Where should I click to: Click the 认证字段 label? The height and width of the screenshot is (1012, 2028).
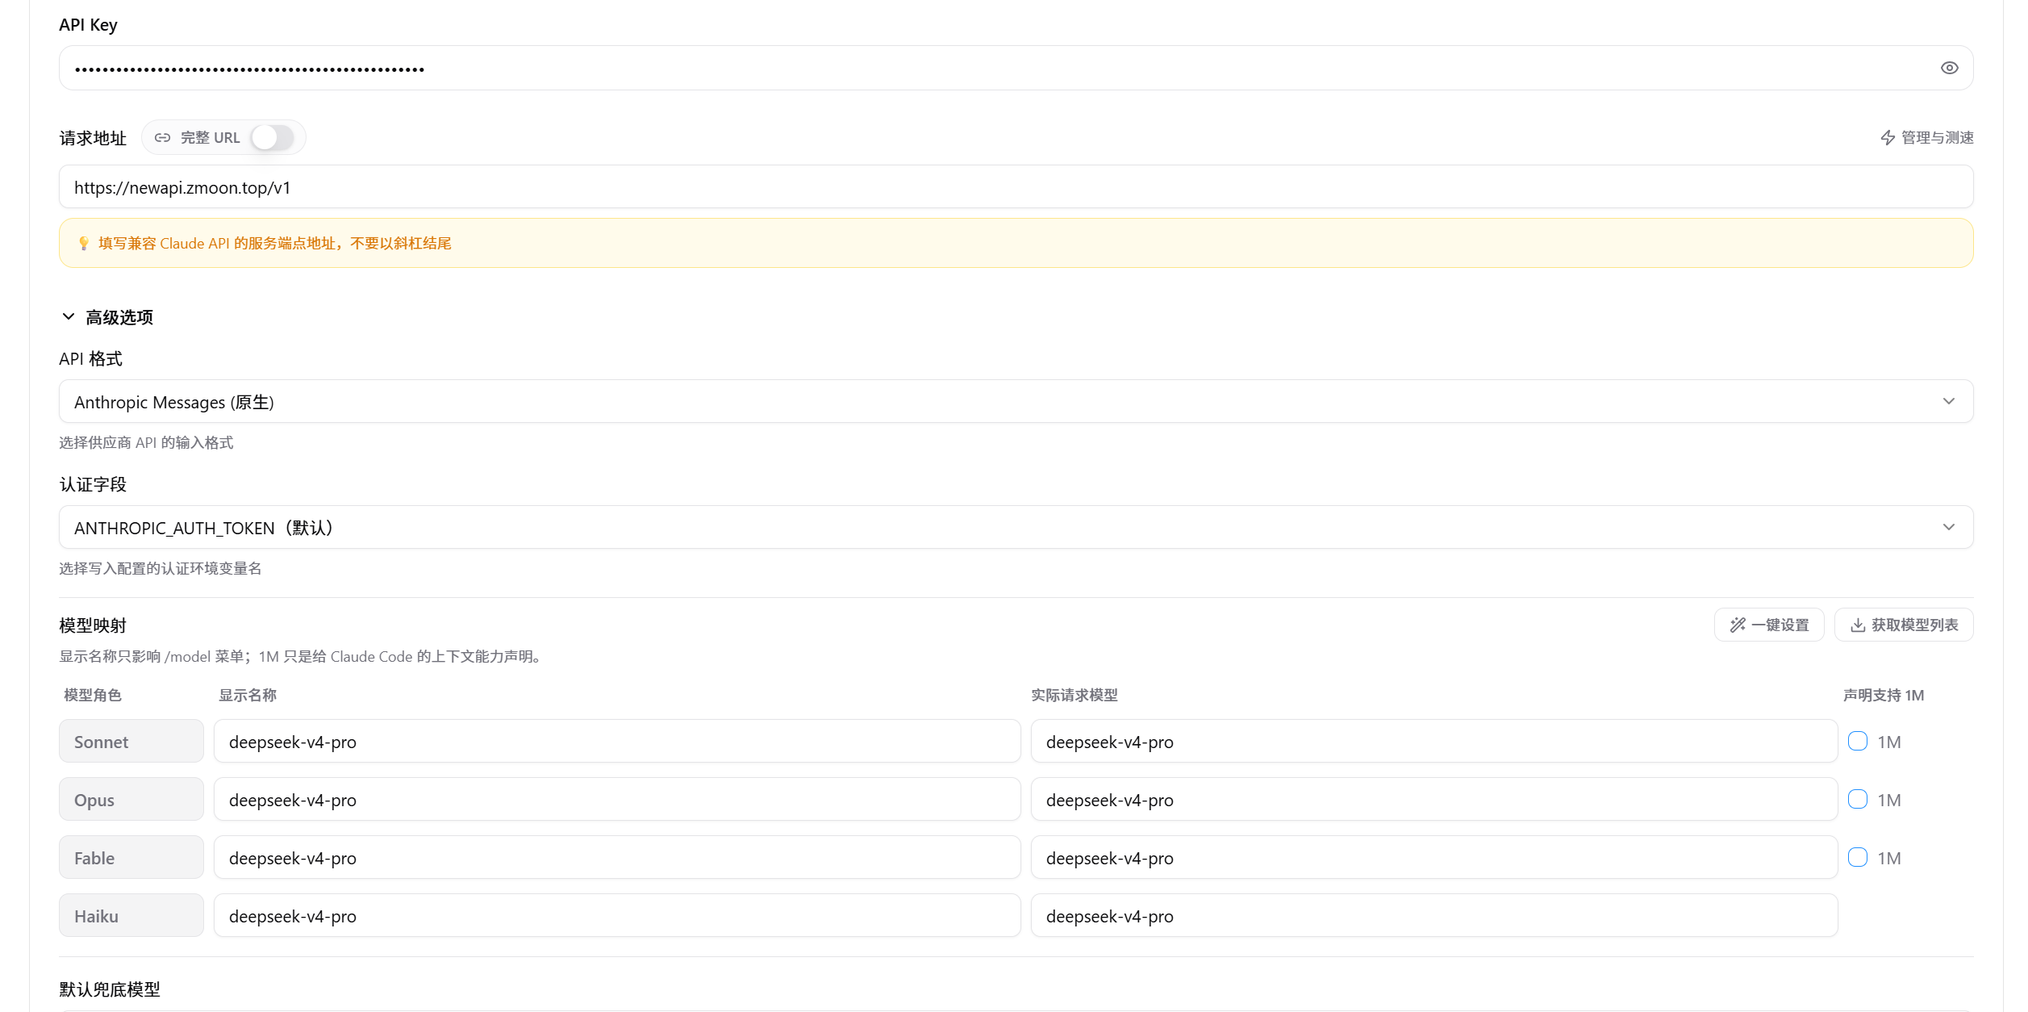(x=93, y=484)
